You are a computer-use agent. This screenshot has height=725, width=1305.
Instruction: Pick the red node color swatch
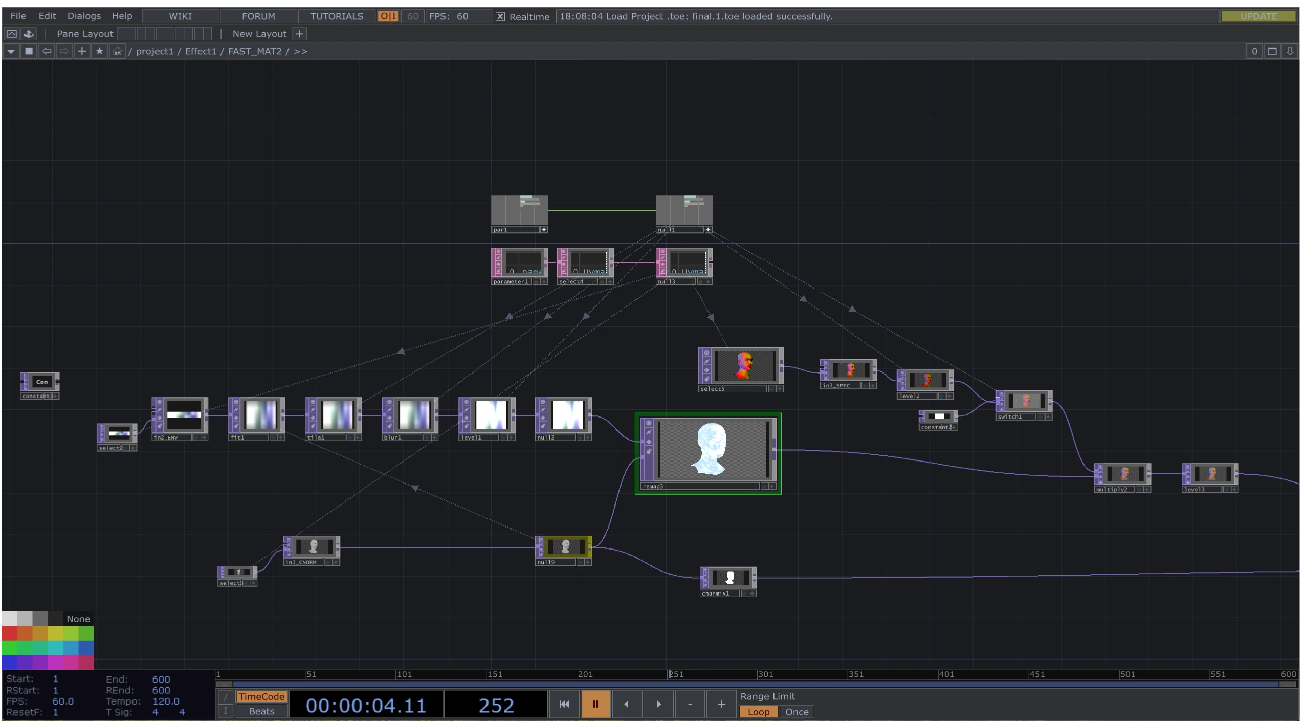pos(10,633)
